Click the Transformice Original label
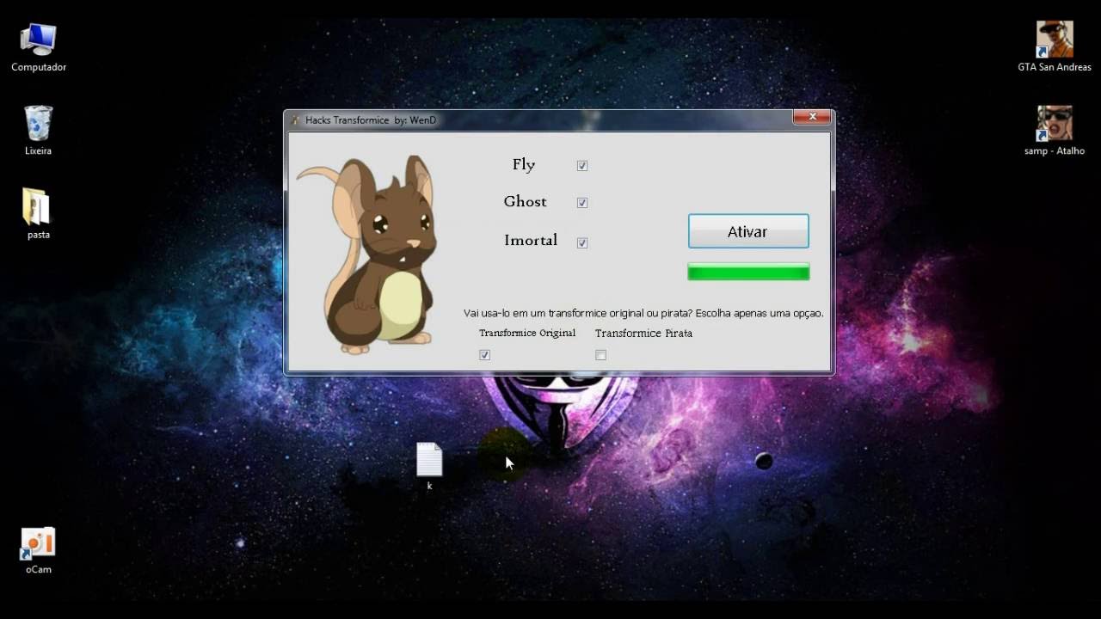 pyautogui.click(x=527, y=333)
